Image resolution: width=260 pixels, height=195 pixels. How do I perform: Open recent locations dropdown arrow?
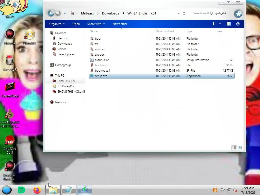[65, 13]
